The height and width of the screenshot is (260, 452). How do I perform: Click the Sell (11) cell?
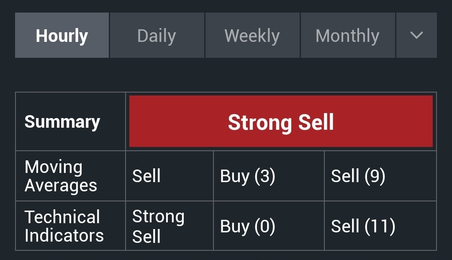click(380, 226)
